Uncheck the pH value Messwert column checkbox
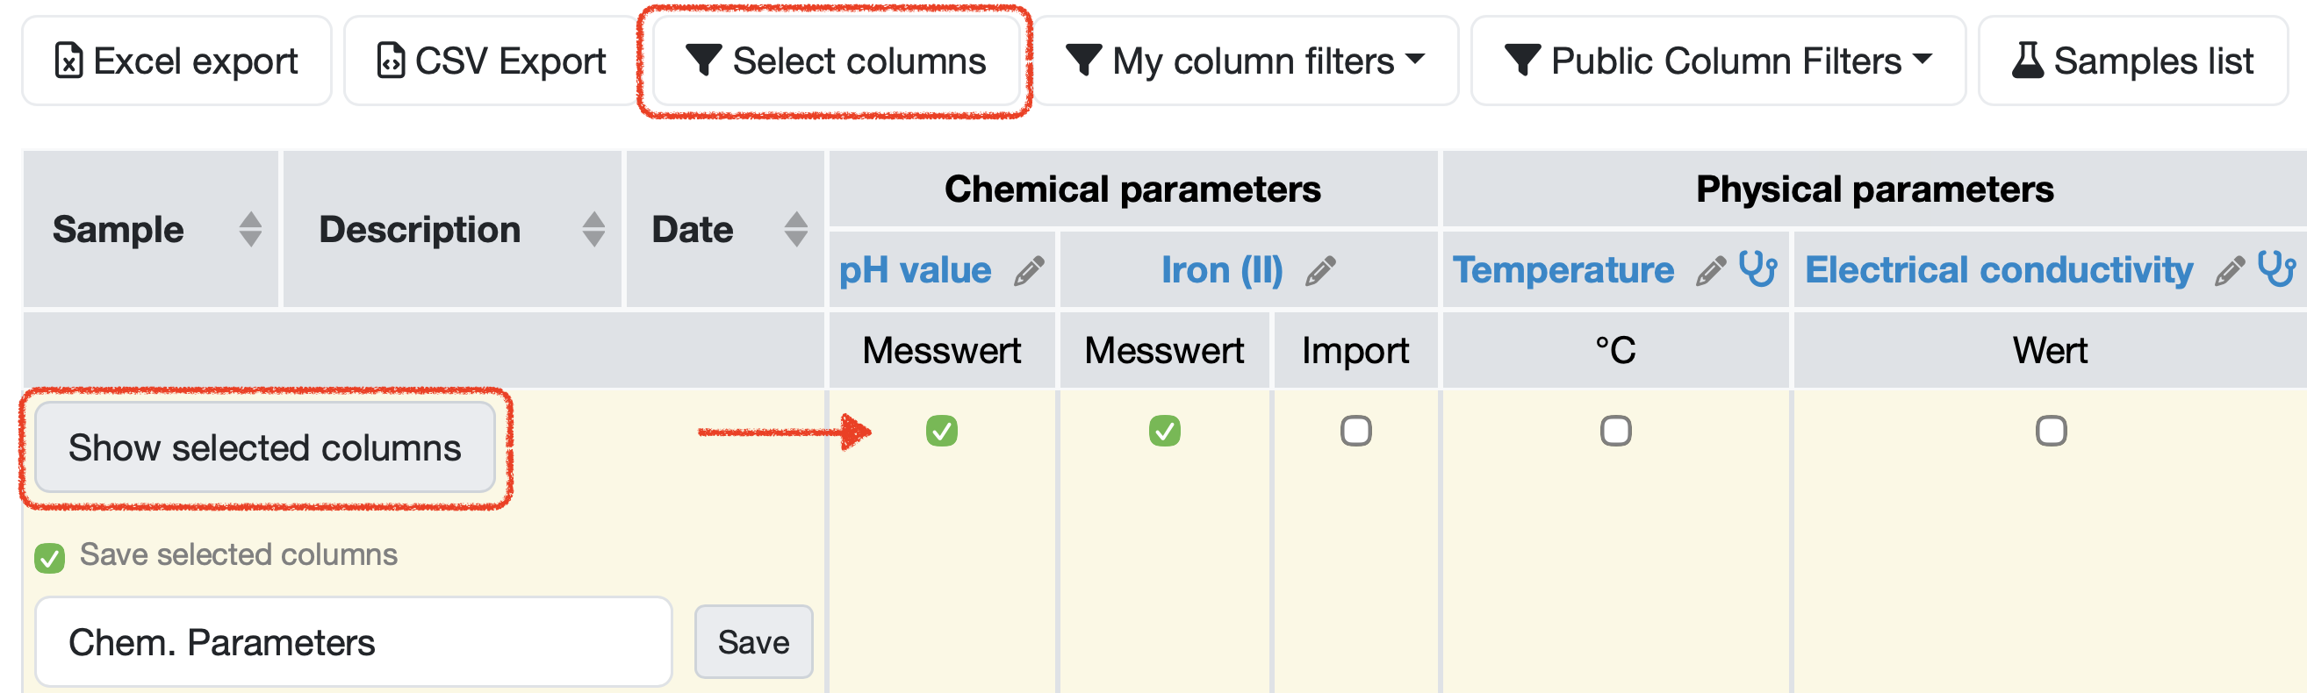 [941, 431]
